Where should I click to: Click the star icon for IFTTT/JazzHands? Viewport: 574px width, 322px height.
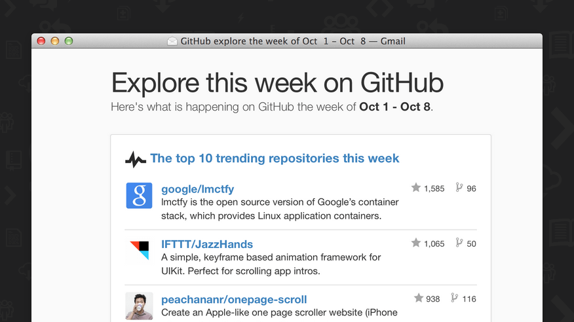coord(415,243)
